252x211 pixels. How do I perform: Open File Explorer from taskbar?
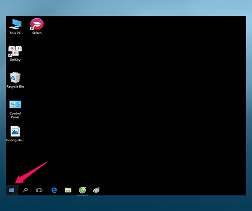coord(68,190)
